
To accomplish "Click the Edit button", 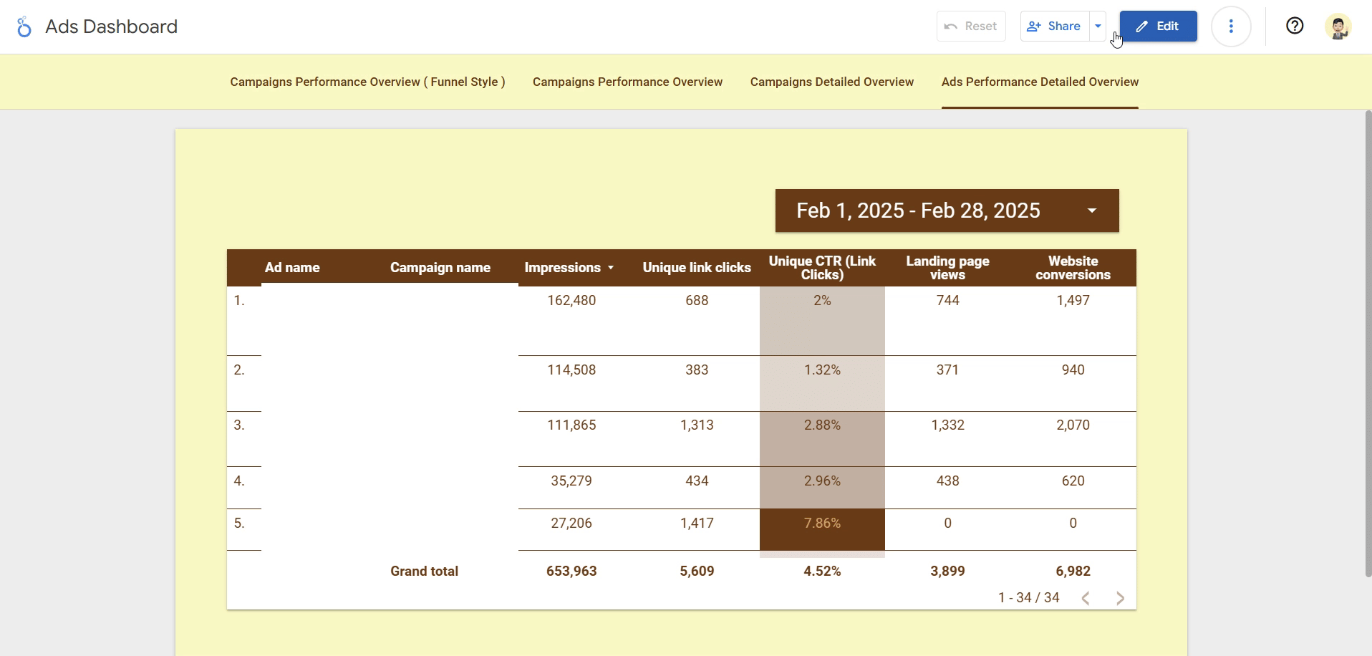I will 1159,26.
